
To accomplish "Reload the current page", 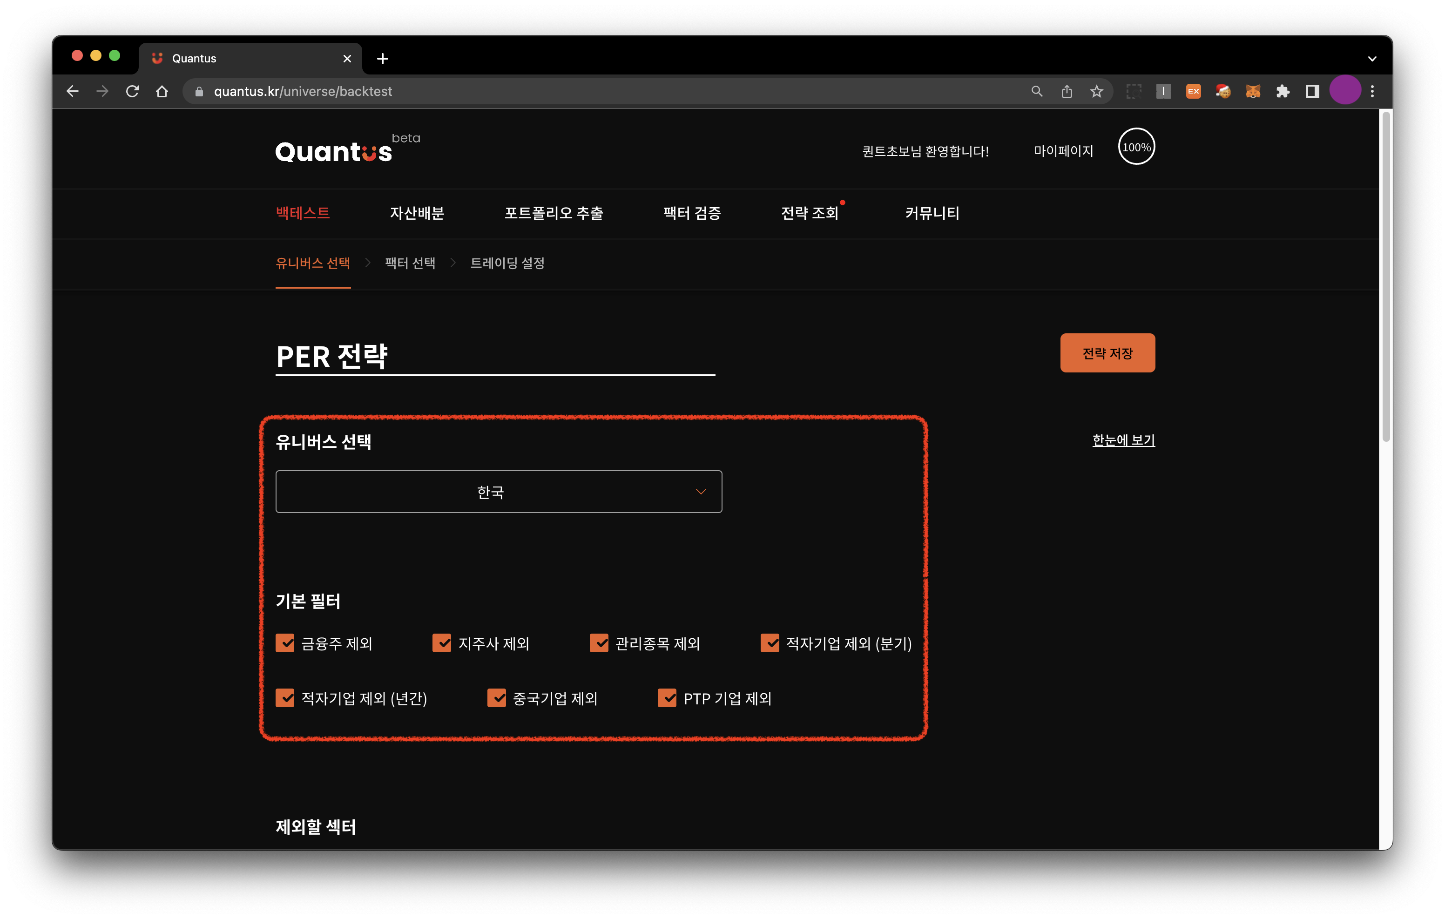I will click(133, 91).
